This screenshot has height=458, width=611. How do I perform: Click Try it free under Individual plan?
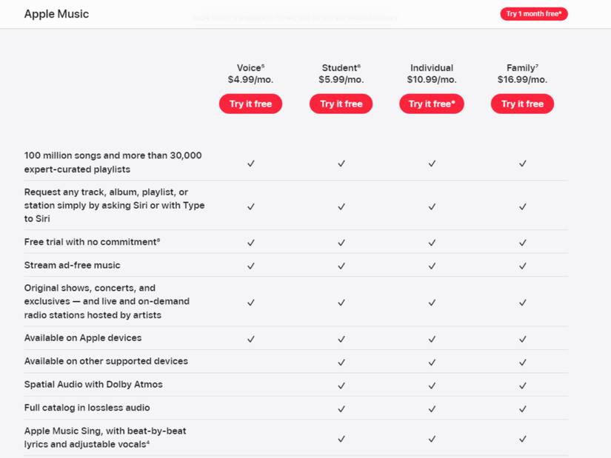coord(432,104)
